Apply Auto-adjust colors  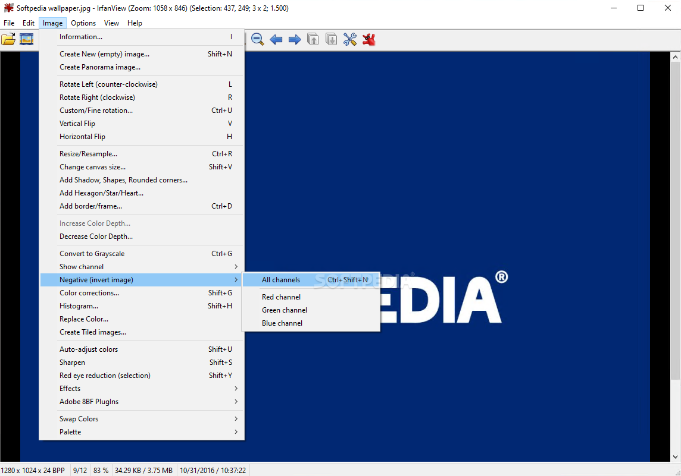coord(142,349)
